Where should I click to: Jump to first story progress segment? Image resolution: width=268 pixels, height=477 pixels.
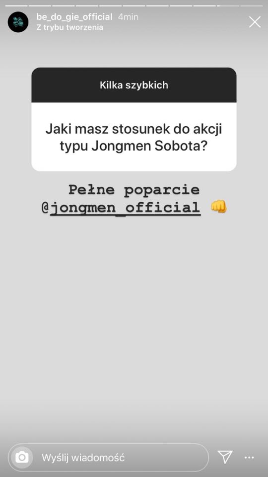pyautogui.click(x=16, y=5)
